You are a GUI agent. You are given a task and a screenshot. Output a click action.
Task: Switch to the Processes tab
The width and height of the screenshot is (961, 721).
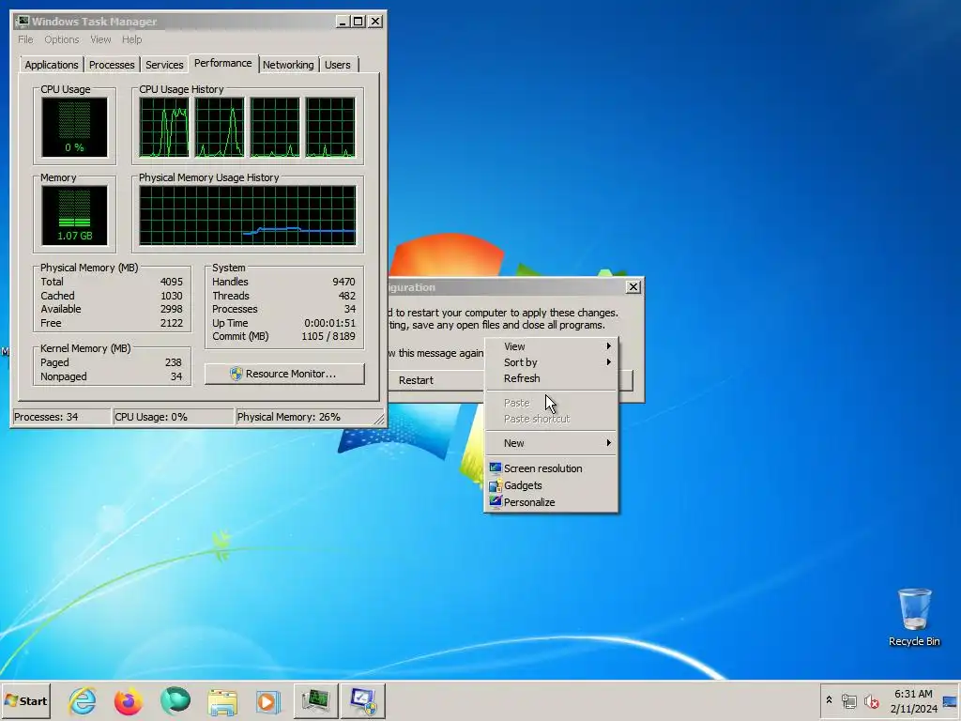[x=112, y=65]
